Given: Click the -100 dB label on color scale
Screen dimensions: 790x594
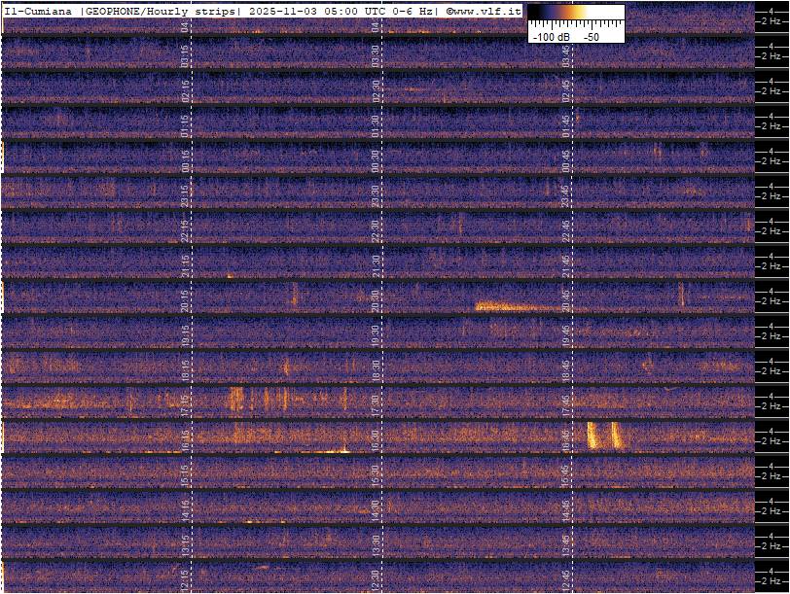Looking at the screenshot, I should coord(551,36).
